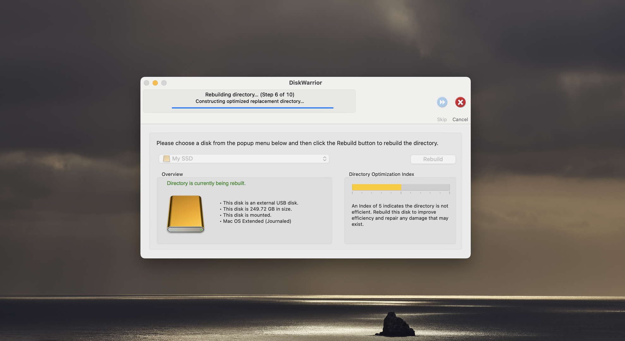Image resolution: width=625 pixels, height=341 pixels.
Task: Click the rebuild progress bar
Action: [252, 108]
